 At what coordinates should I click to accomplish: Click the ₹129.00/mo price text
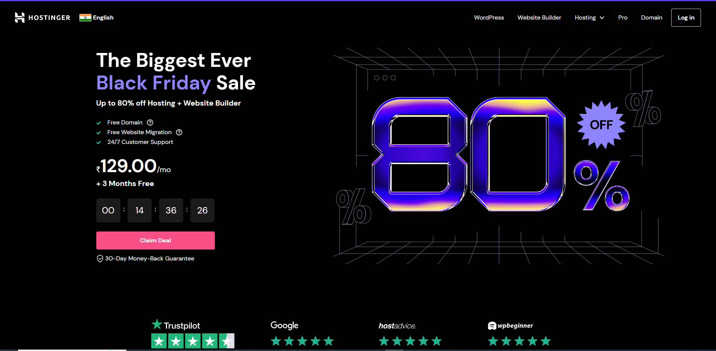(134, 166)
